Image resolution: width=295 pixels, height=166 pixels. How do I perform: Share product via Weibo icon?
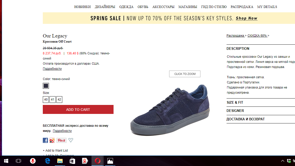tap(52, 140)
